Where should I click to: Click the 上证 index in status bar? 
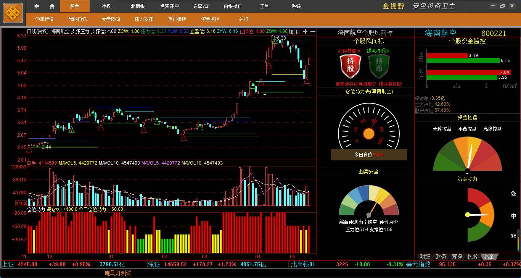[x=8, y=264]
